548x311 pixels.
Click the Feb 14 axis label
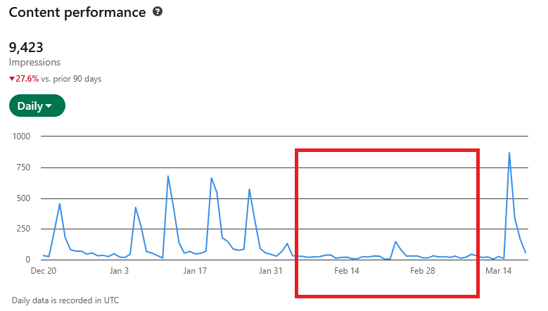click(x=346, y=271)
